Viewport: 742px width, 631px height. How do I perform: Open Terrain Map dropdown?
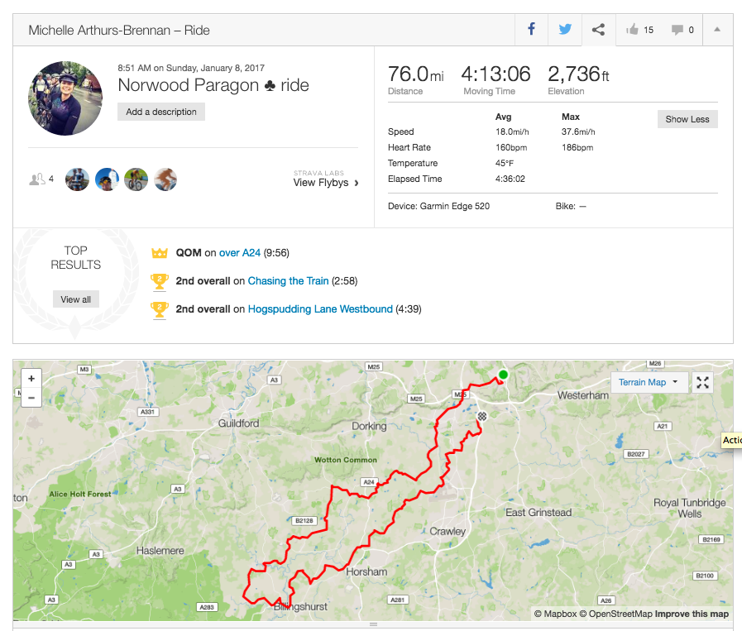pos(649,382)
